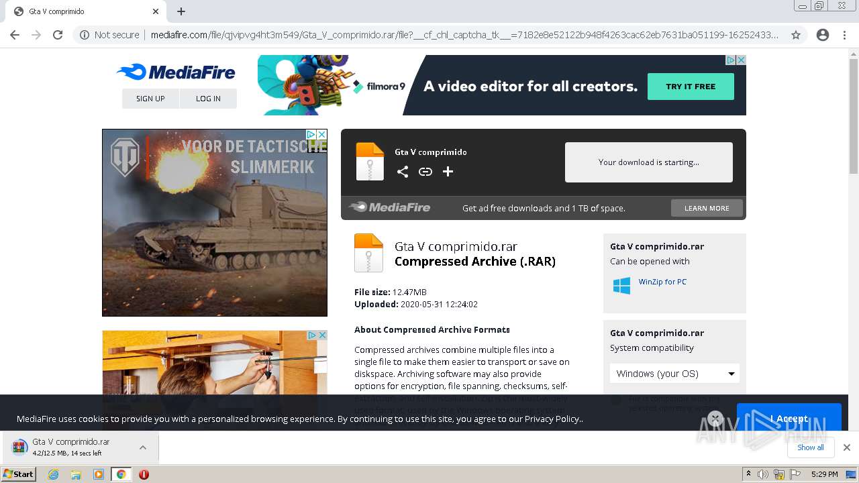
Task: Click the RAR file icon in the download bar
Action: coord(19,447)
